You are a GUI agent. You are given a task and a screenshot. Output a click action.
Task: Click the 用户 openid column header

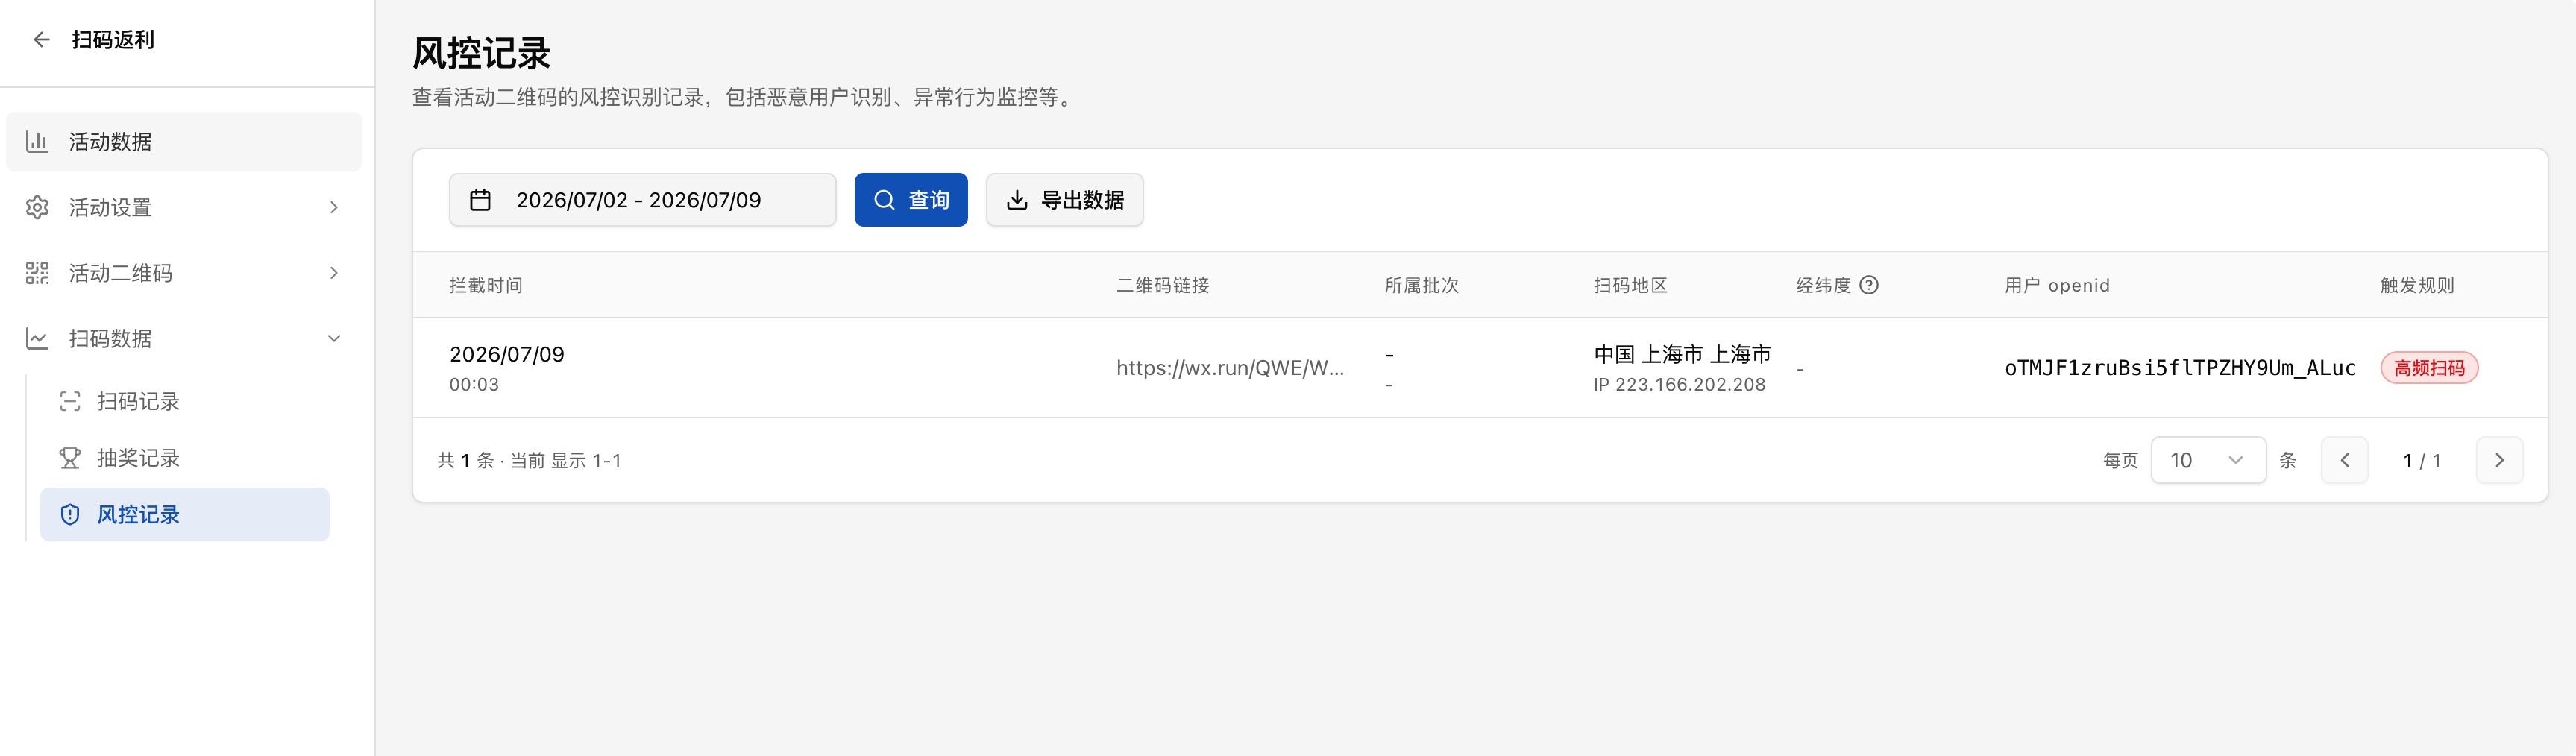pyautogui.click(x=2057, y=285)
